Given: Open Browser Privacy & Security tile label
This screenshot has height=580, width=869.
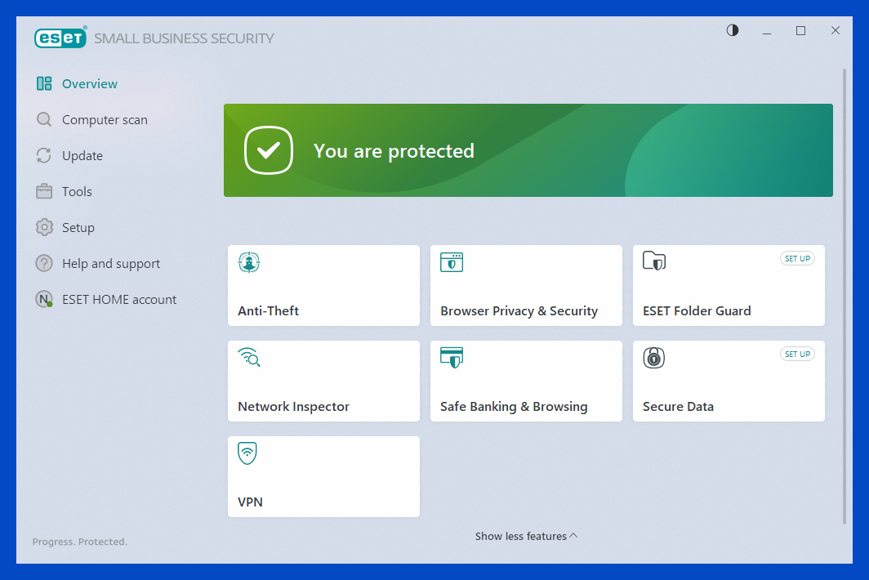Looking at the screenshot, I should [519, 311].
